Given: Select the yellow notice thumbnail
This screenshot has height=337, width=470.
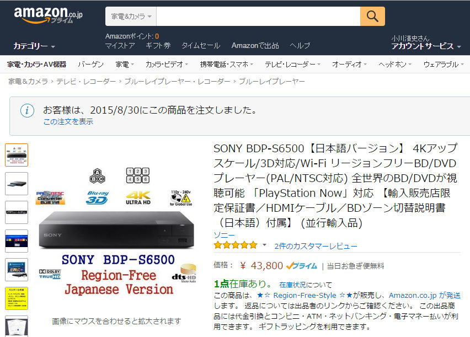Looking at the screenshot, I should tap(17, 298).
